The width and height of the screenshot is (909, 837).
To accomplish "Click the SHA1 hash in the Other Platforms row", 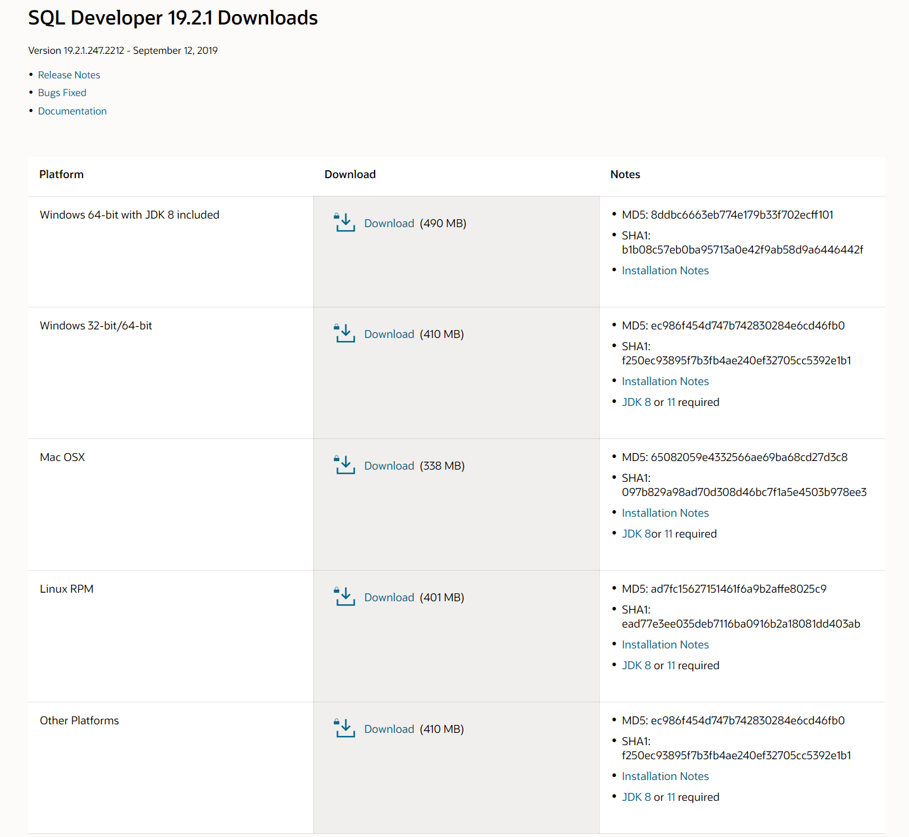I will pos(736,756).
